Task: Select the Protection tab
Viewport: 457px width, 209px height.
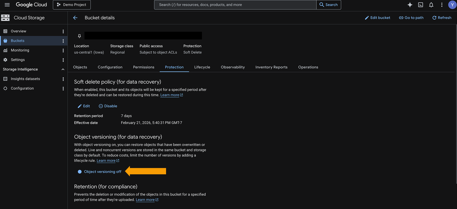Action: [x=174, y=67]
